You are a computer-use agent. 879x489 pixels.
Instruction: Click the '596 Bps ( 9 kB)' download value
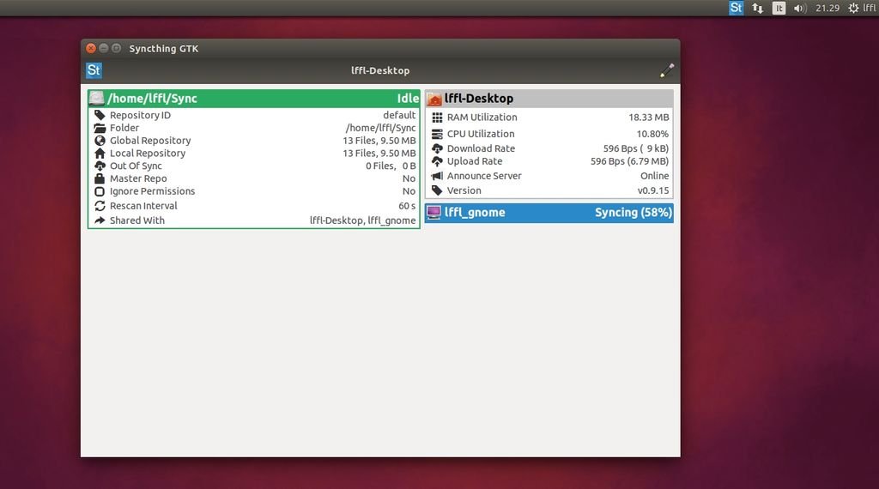pyautogui.click(x=636, y=148)
